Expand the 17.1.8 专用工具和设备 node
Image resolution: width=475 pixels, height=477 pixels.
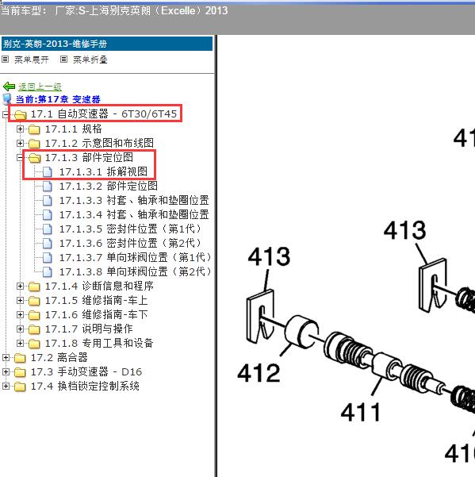(x=20, y=344)
